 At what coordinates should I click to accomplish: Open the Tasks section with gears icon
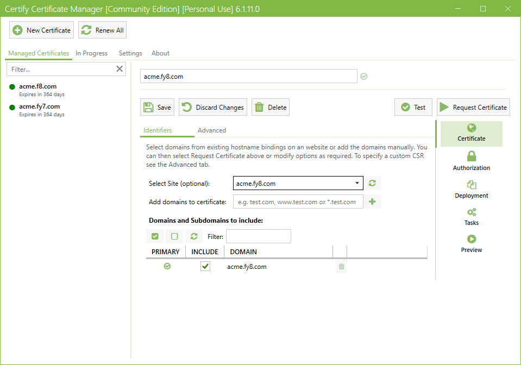(471, 217)
